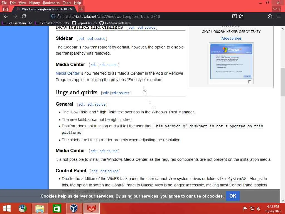Edit the Control Panel section

(94, 171)
